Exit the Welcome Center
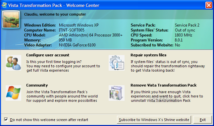The width and height of the screenshot is (214, 126). point(203,120)
